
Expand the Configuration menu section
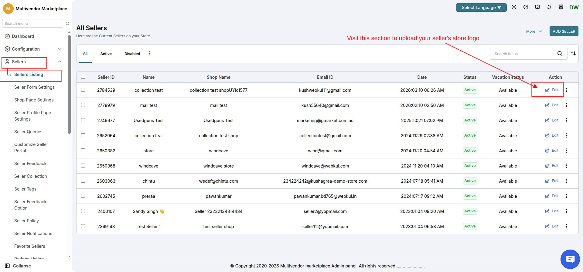coord(33,49)
